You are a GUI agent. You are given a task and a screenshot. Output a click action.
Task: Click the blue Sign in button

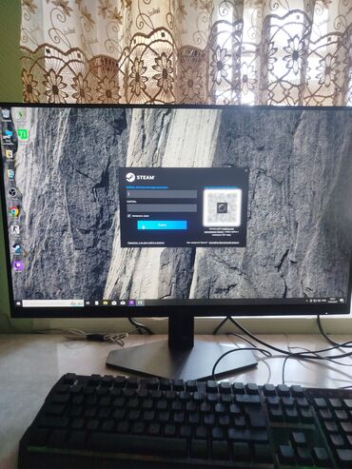tap(162, 225)
